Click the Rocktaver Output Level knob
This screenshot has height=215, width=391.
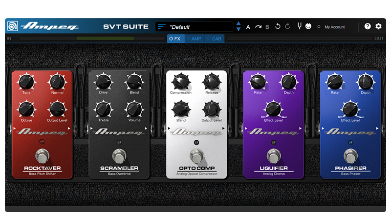[x=57, y=109]
